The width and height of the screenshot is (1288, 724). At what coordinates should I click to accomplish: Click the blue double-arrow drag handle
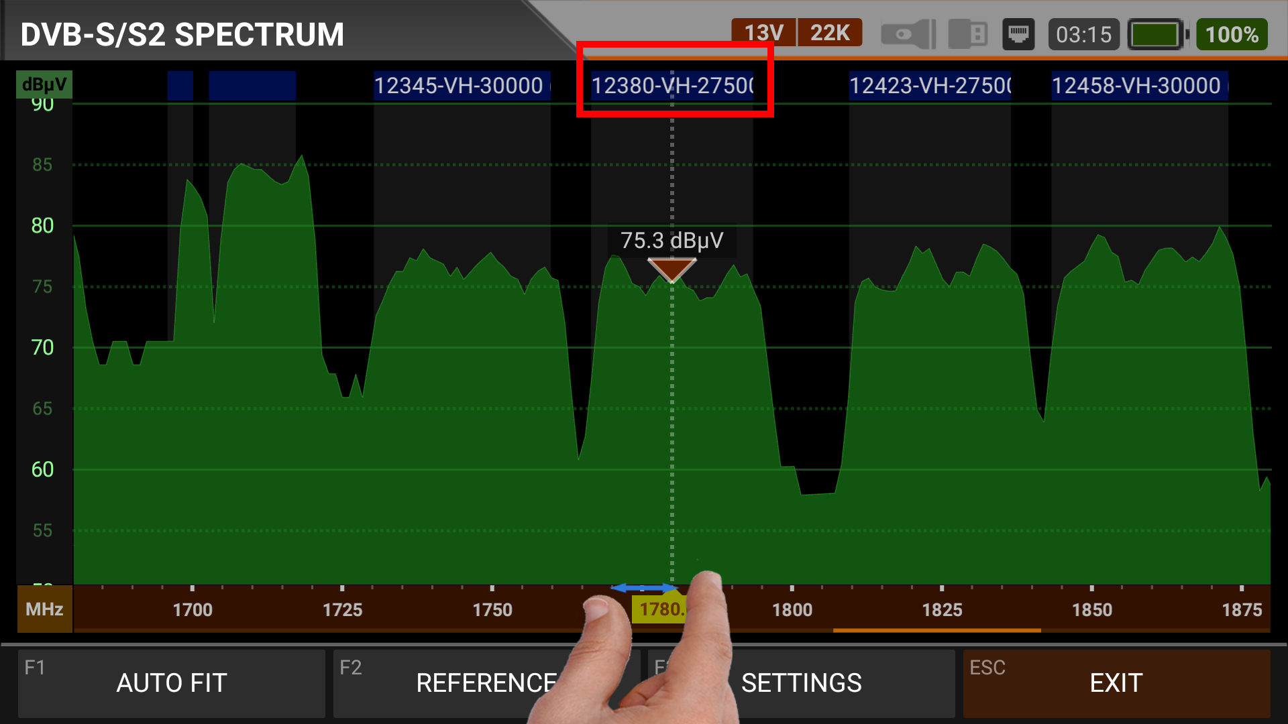click(x=644, y=588)
